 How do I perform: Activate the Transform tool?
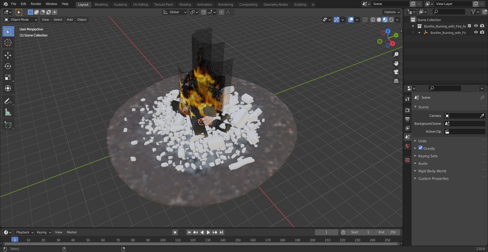click(8, 88)
